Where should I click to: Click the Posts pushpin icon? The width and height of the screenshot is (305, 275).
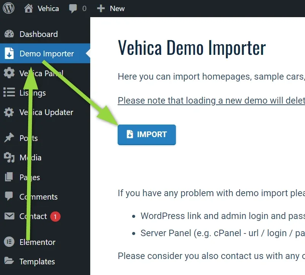tap(9, 137)
